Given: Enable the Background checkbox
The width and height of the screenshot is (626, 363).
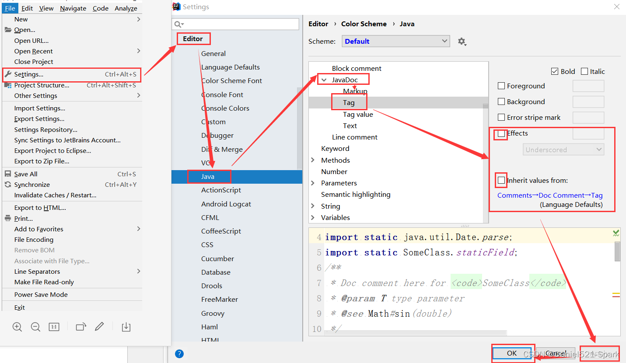Looking at the screenshot, I should point(501,102).
